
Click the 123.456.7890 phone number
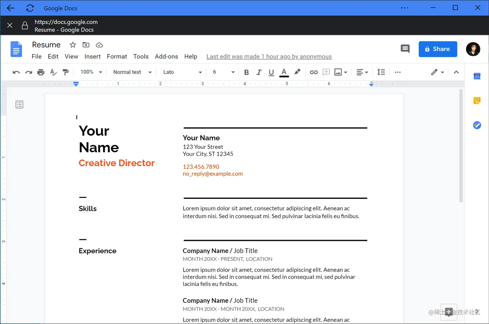pos(201,167)
